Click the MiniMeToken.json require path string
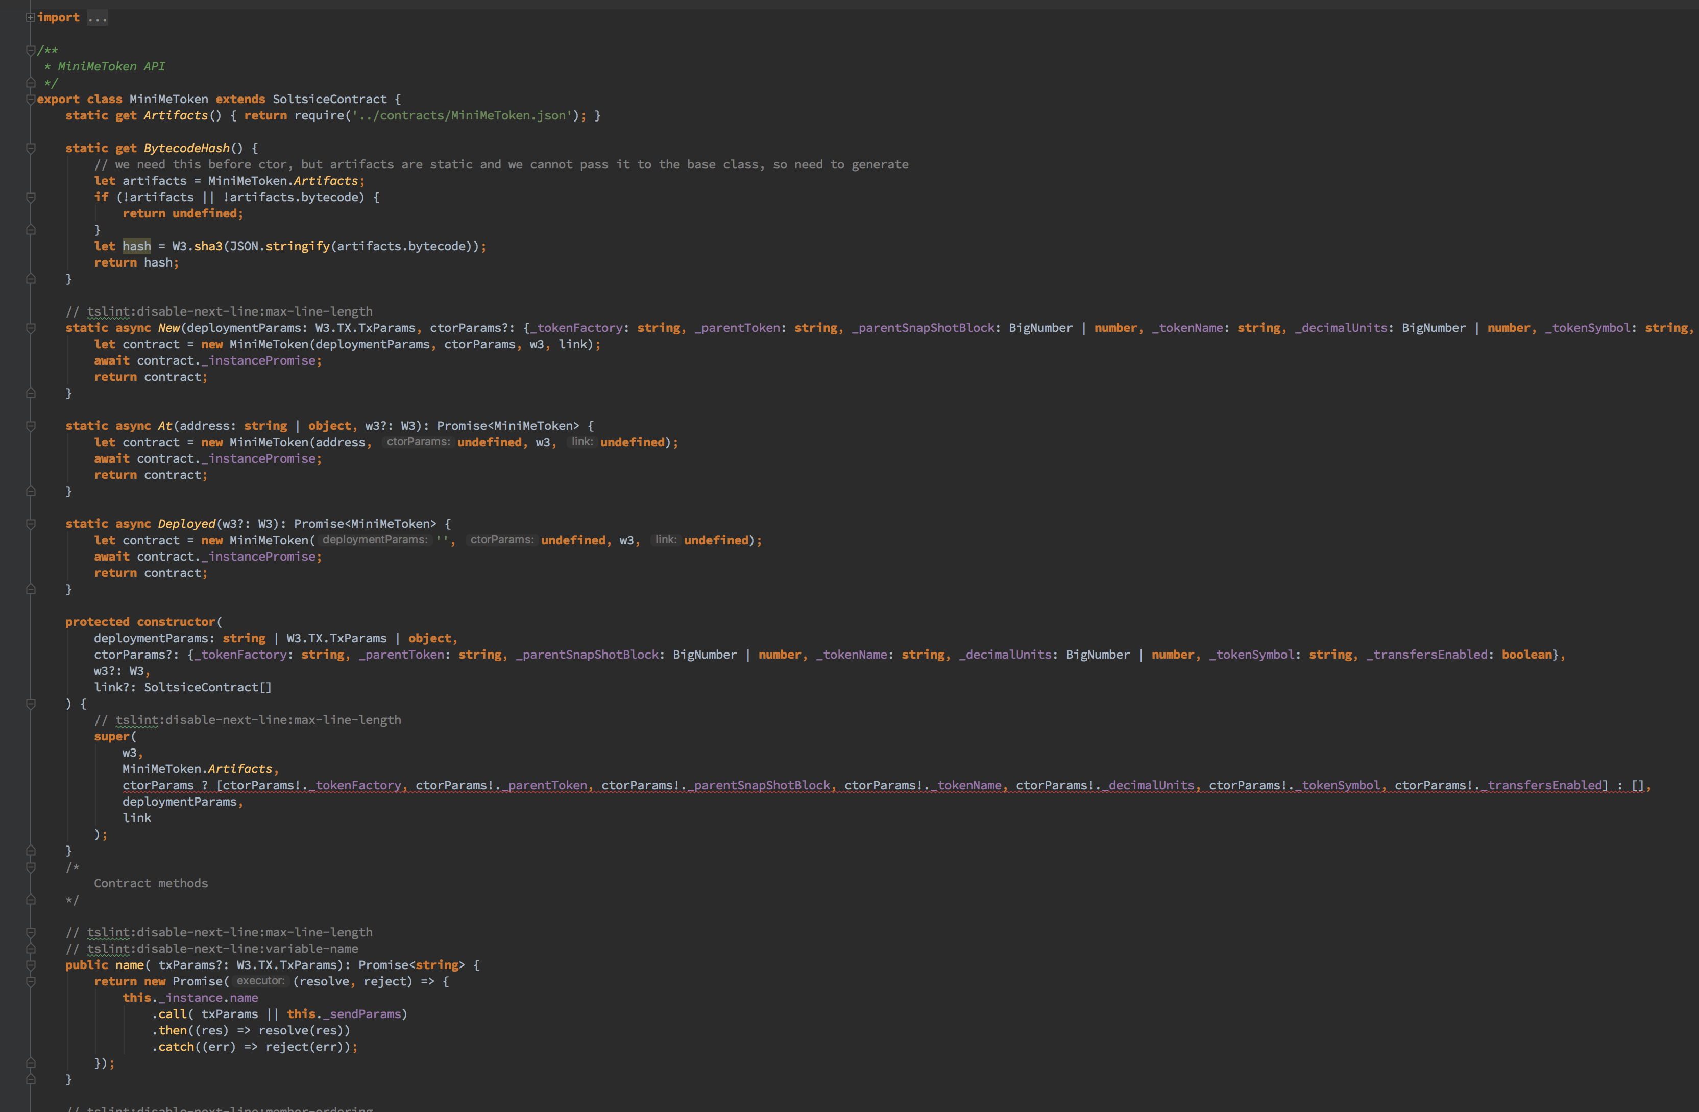The height and width of the screenshot is (1112, 1699). click(x=462, y=115)
